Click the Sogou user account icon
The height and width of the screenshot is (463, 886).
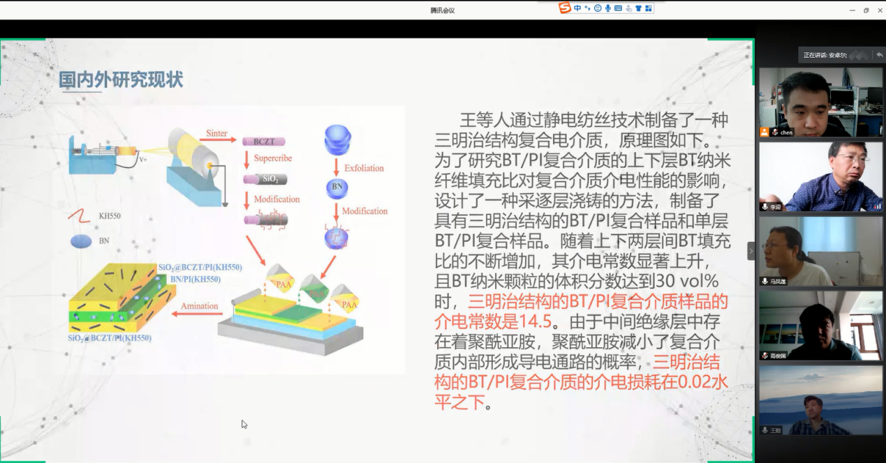pos(628,8)
